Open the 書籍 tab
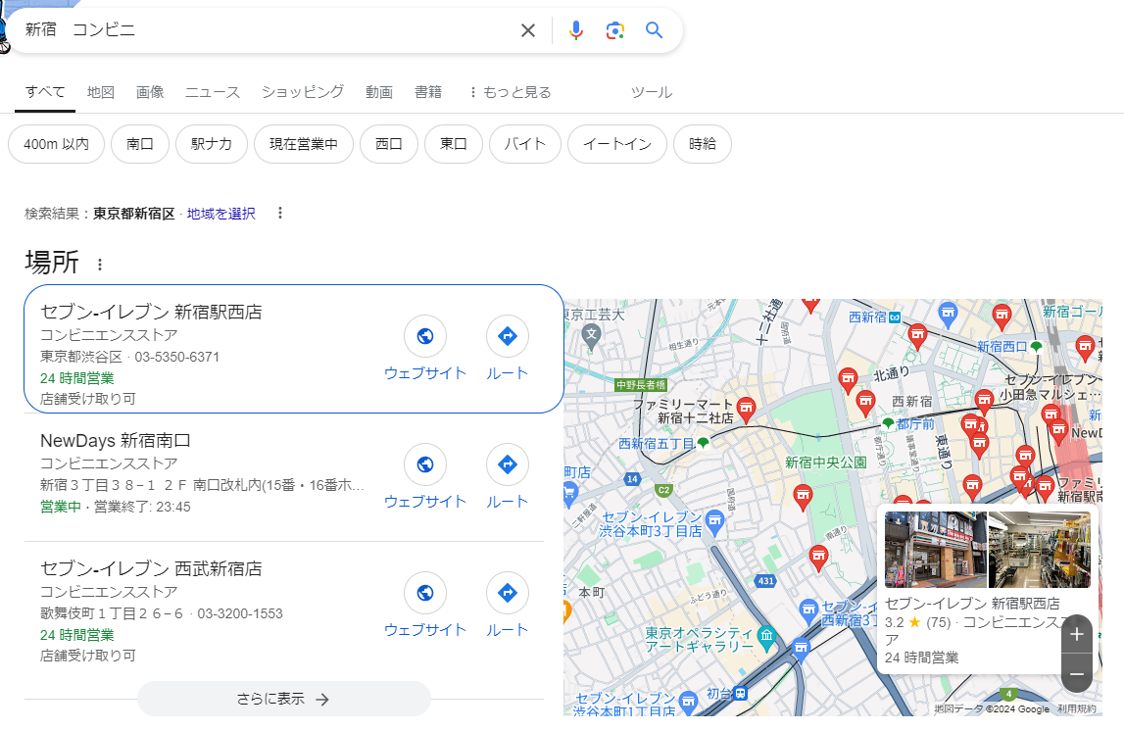 coord(428,92)
